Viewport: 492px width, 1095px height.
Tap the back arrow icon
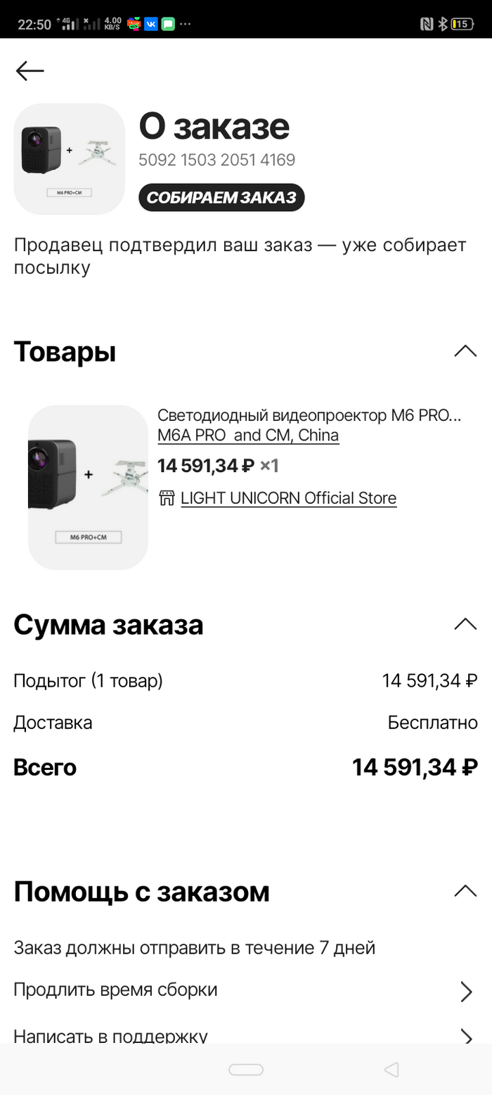[x=30, y=70]
